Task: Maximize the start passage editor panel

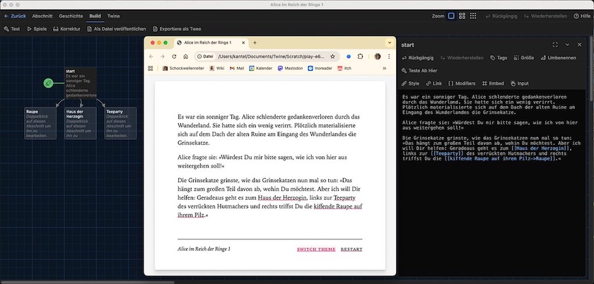Action: [x=555, y=45]
